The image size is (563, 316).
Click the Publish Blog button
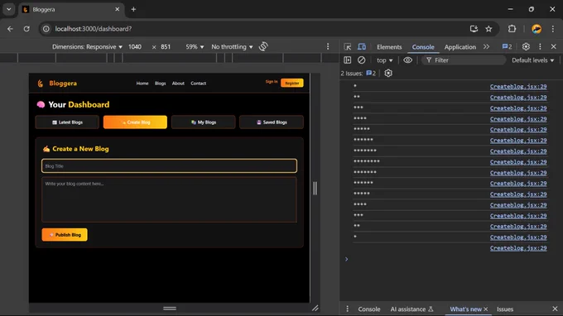[65, 235]
